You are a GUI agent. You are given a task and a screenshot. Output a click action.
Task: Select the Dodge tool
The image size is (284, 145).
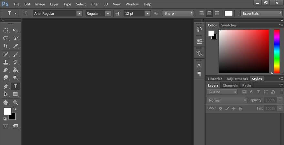point(15,78)
